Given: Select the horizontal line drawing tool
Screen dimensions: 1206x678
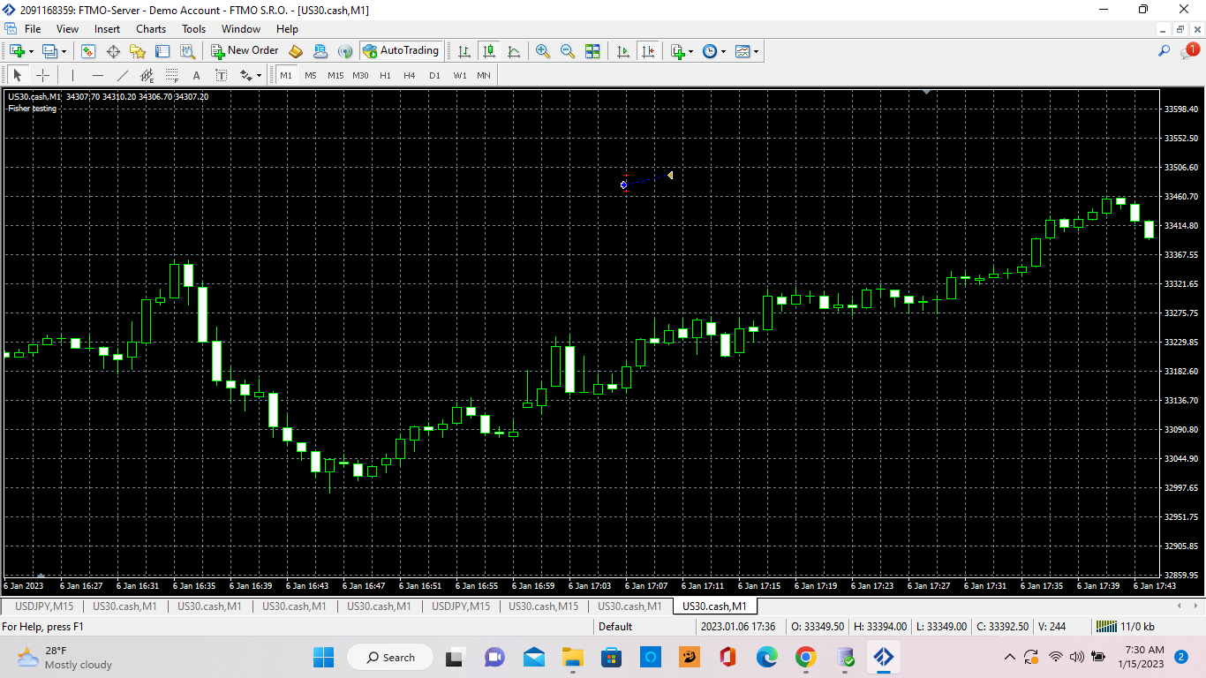Looking at the screenshot, I should [98, 75].
